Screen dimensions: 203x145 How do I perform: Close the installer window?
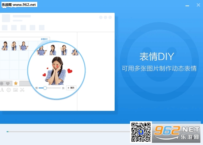198,5
